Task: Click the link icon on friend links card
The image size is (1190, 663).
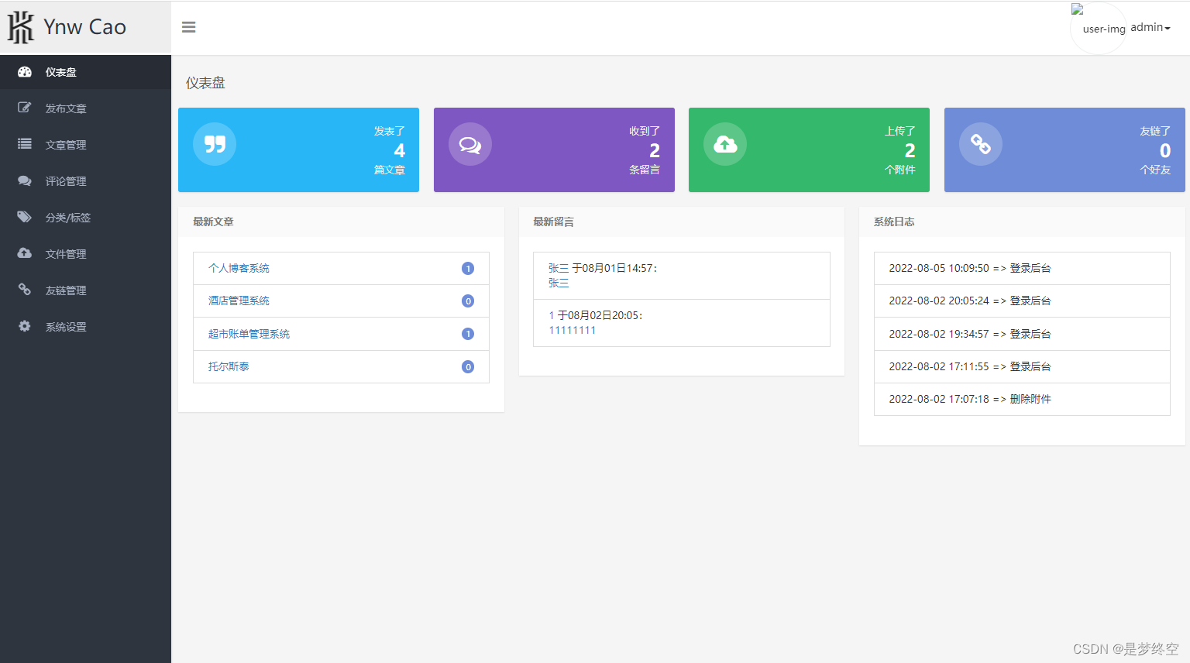Action: point(981,144)
